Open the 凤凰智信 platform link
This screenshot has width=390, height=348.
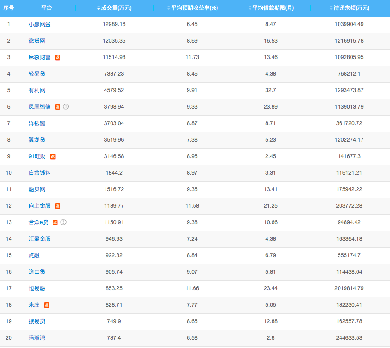point(40,107)
